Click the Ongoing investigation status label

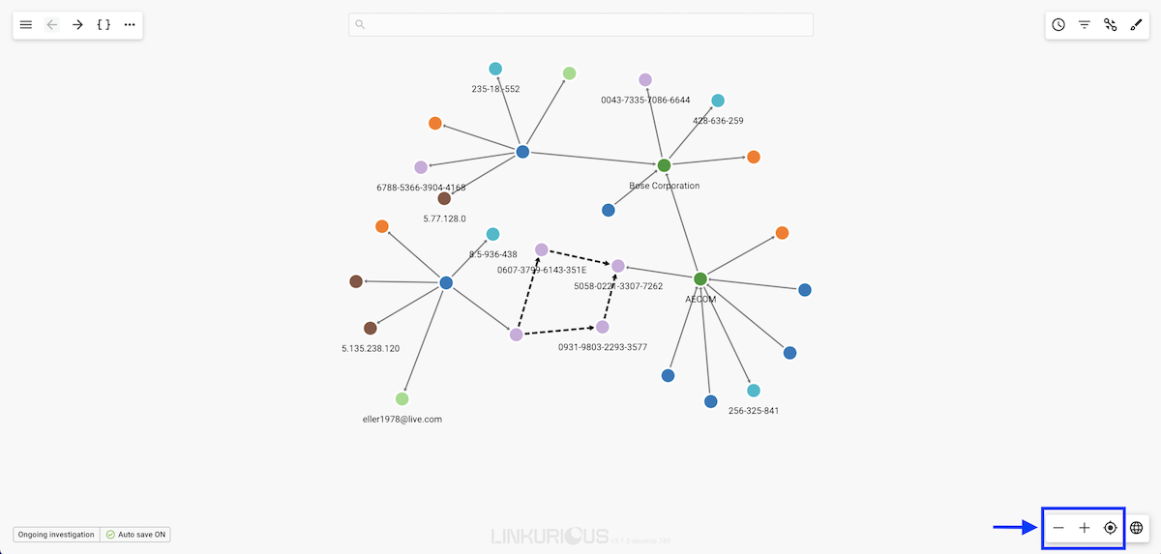pos(56,534)
